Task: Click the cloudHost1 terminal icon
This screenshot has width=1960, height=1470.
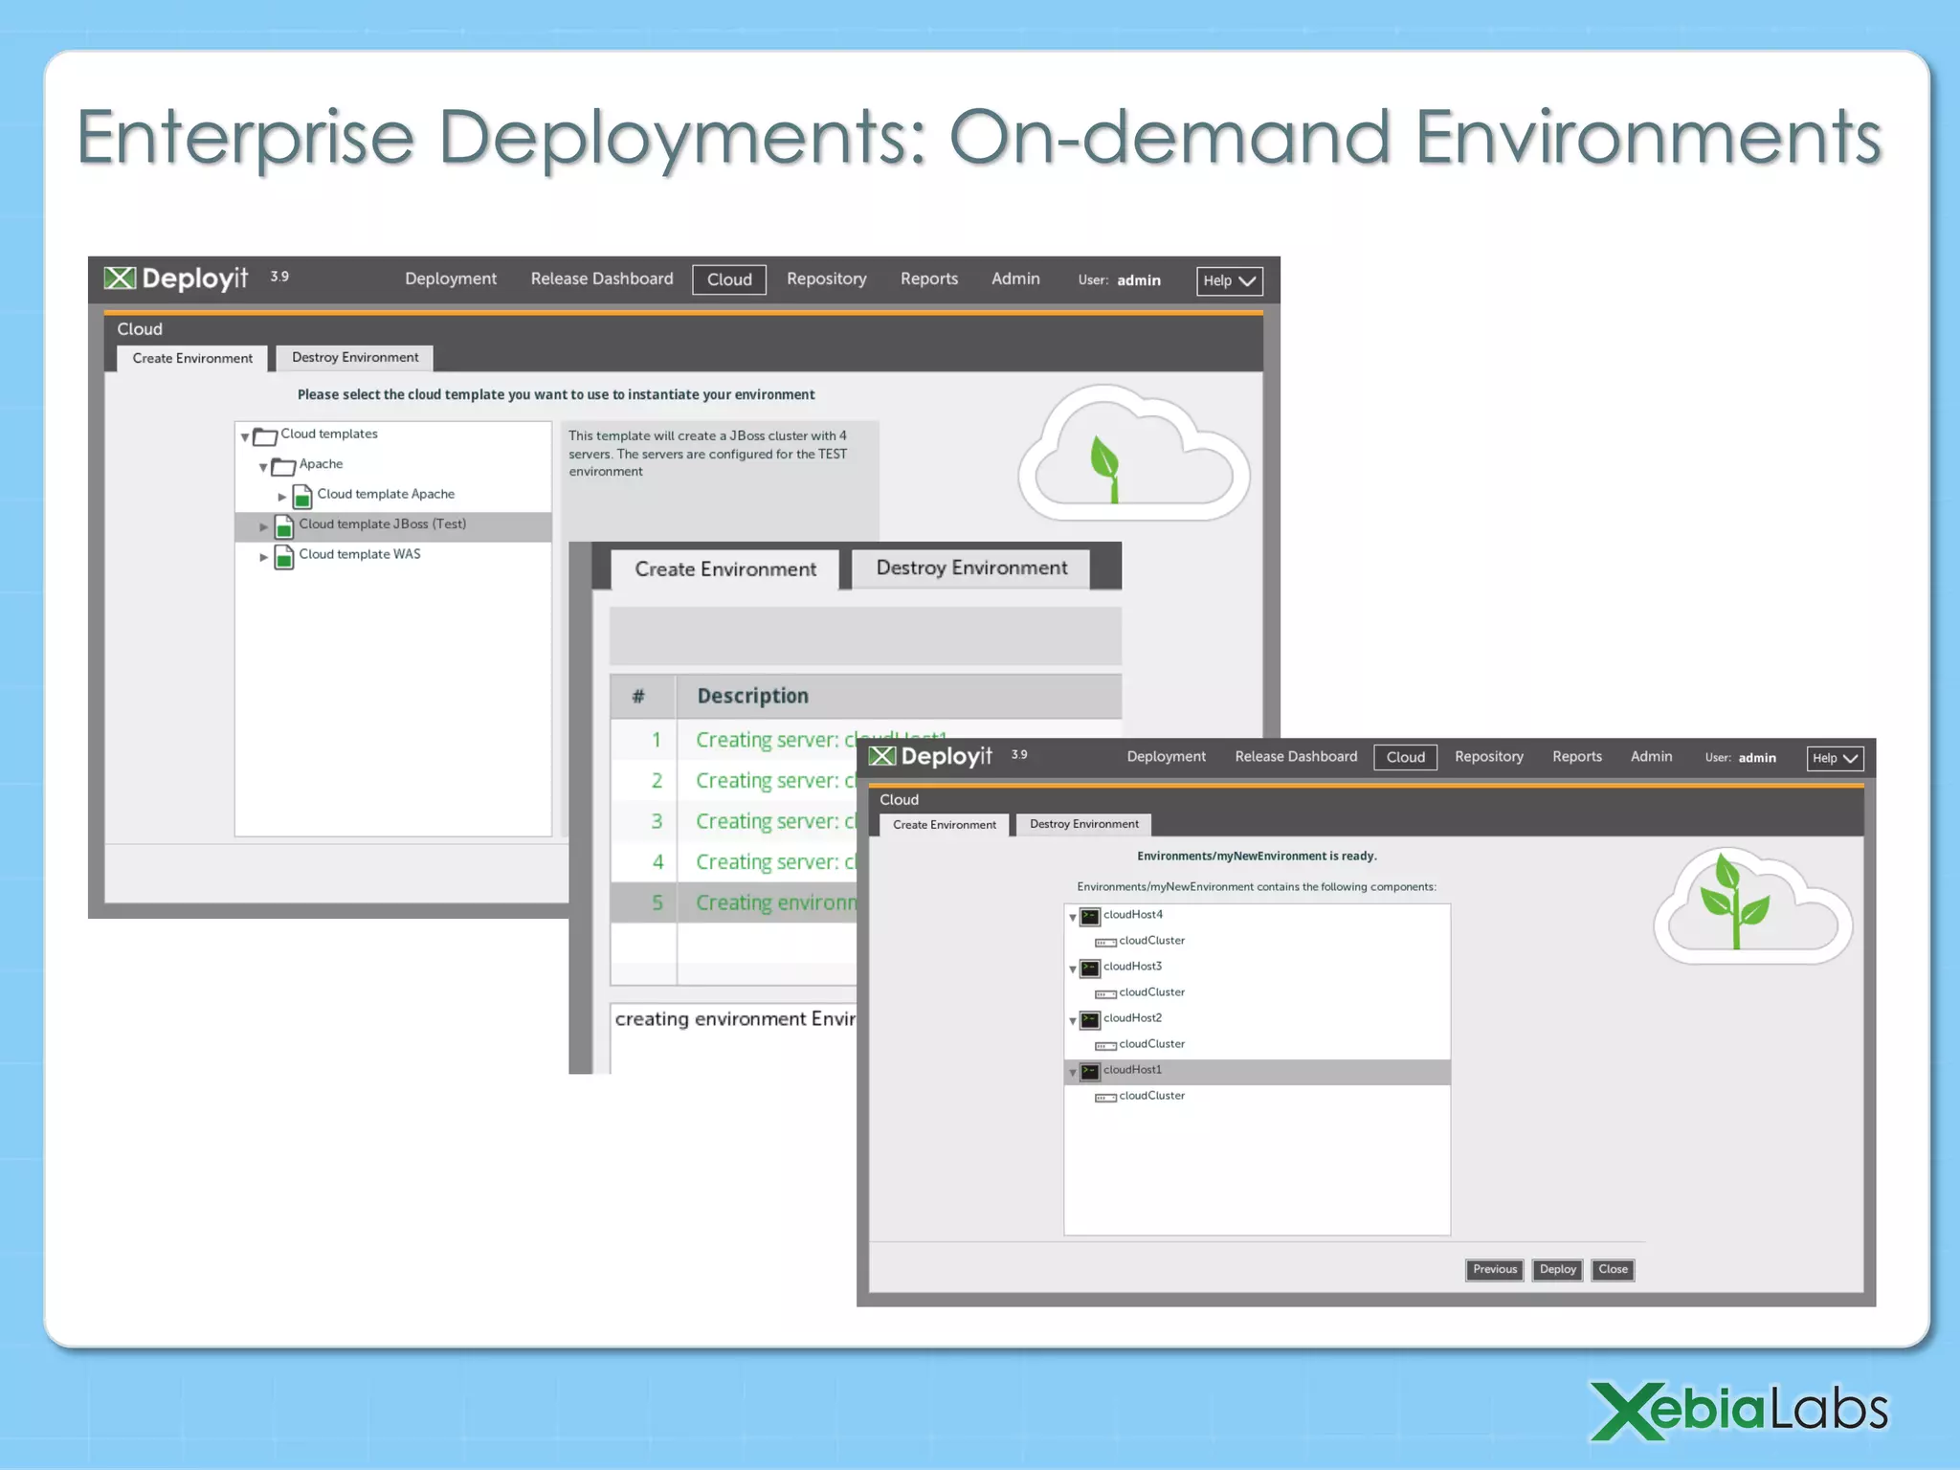Action: click(1090, 1072)
